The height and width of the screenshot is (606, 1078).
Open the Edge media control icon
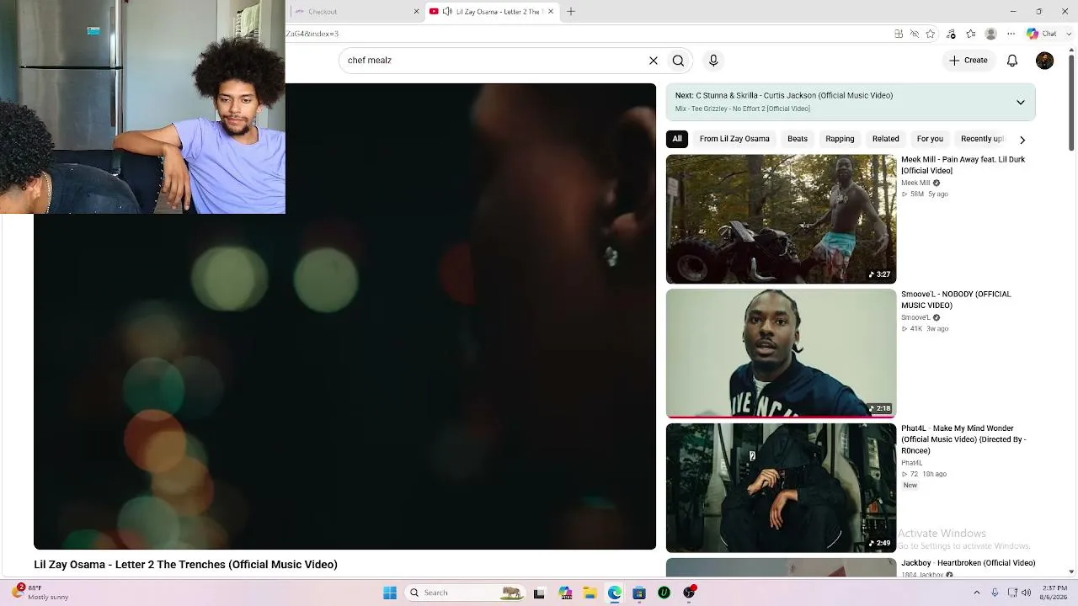[x=951, y=34]
